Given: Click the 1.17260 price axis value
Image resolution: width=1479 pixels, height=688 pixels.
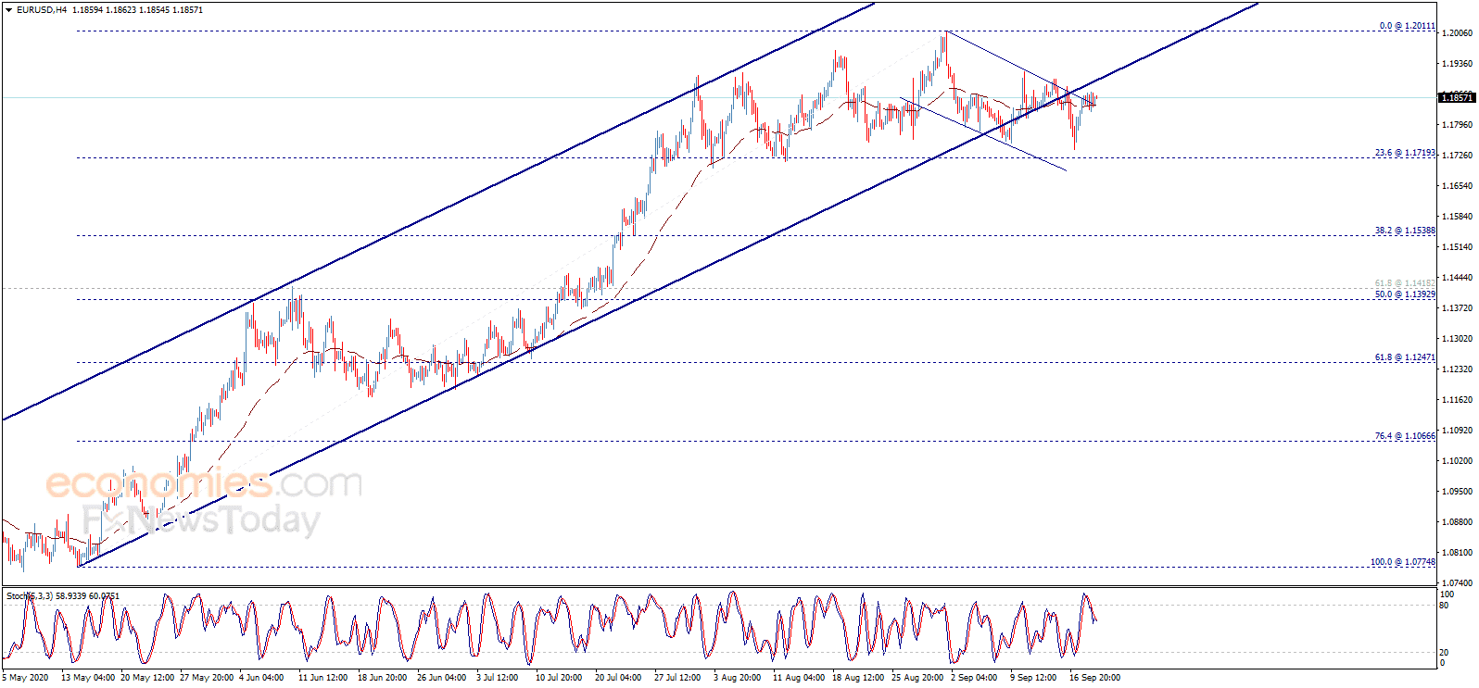Looking at the screenshot, I should 1458,156.
